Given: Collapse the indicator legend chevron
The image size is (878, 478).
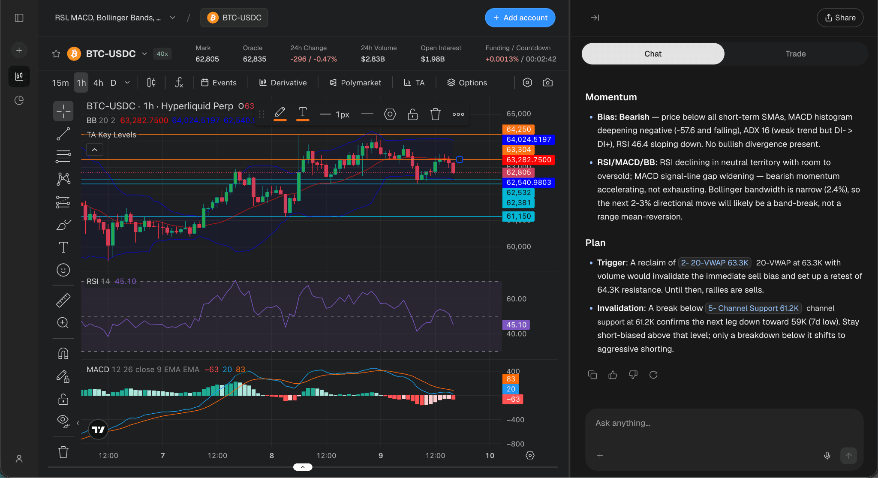Looking at the screenshot, I should 95,150.
